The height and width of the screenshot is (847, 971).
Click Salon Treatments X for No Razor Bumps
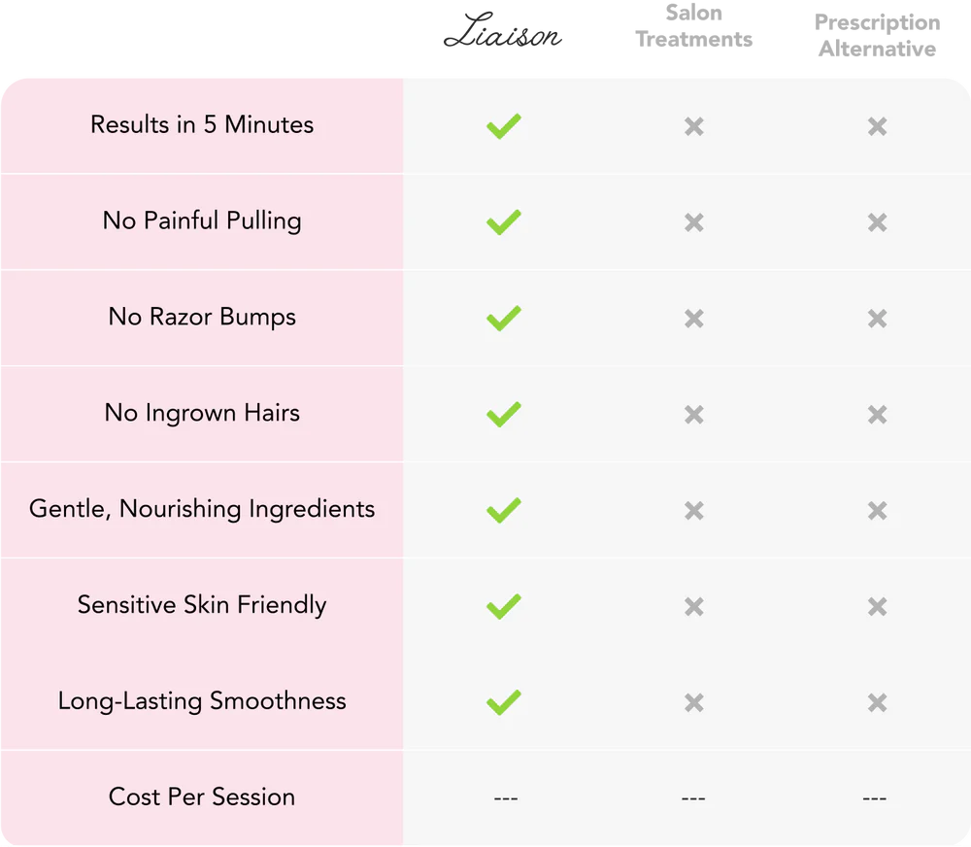[693, 319]
